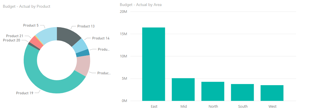Click the 0M y-axis value
Viewport: 312px width, 112px height.
(x=124, y=101)
